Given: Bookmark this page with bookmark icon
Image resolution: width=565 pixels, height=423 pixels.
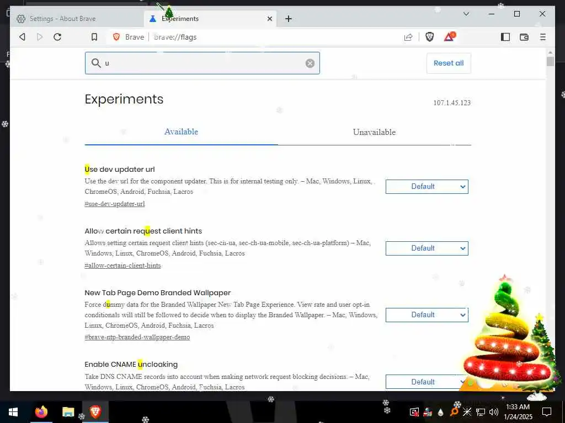Looking at the screenshot, I should [94, 37].
